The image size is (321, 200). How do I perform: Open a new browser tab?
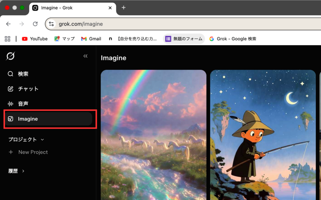coord(124,8)
